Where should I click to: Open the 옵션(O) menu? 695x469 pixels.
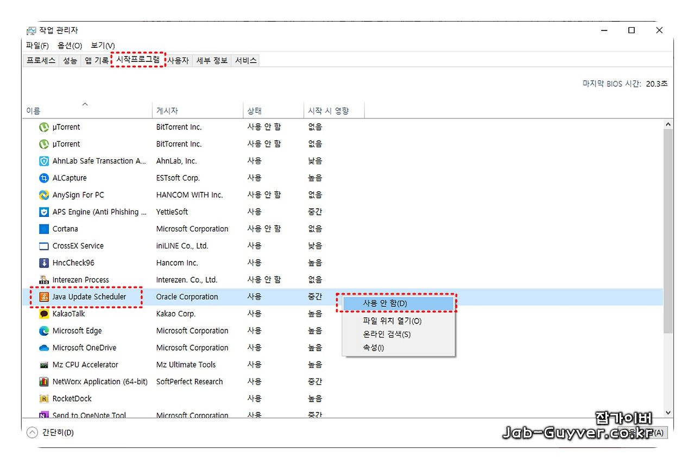coord(69,45)
